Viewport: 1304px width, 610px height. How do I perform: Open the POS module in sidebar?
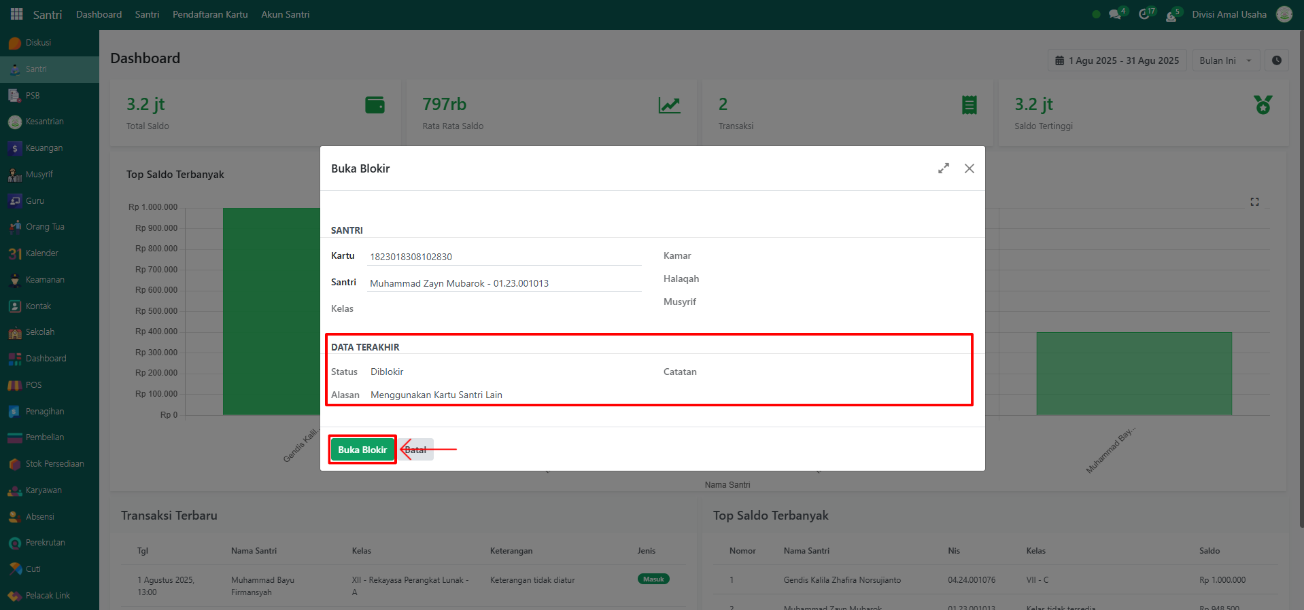coord(33,385)
